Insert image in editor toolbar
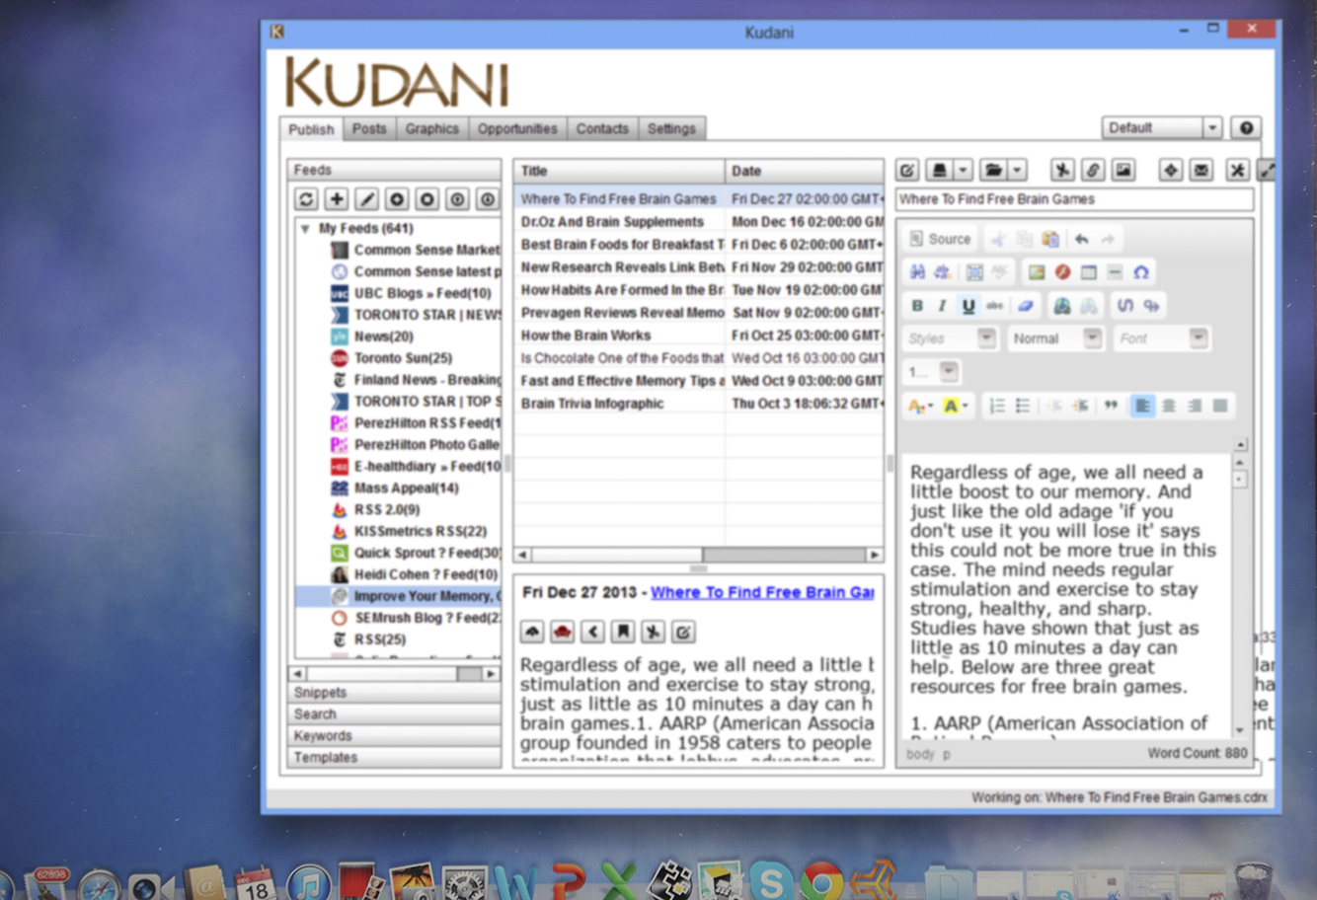1317x900 pixels. point(1036,272)
